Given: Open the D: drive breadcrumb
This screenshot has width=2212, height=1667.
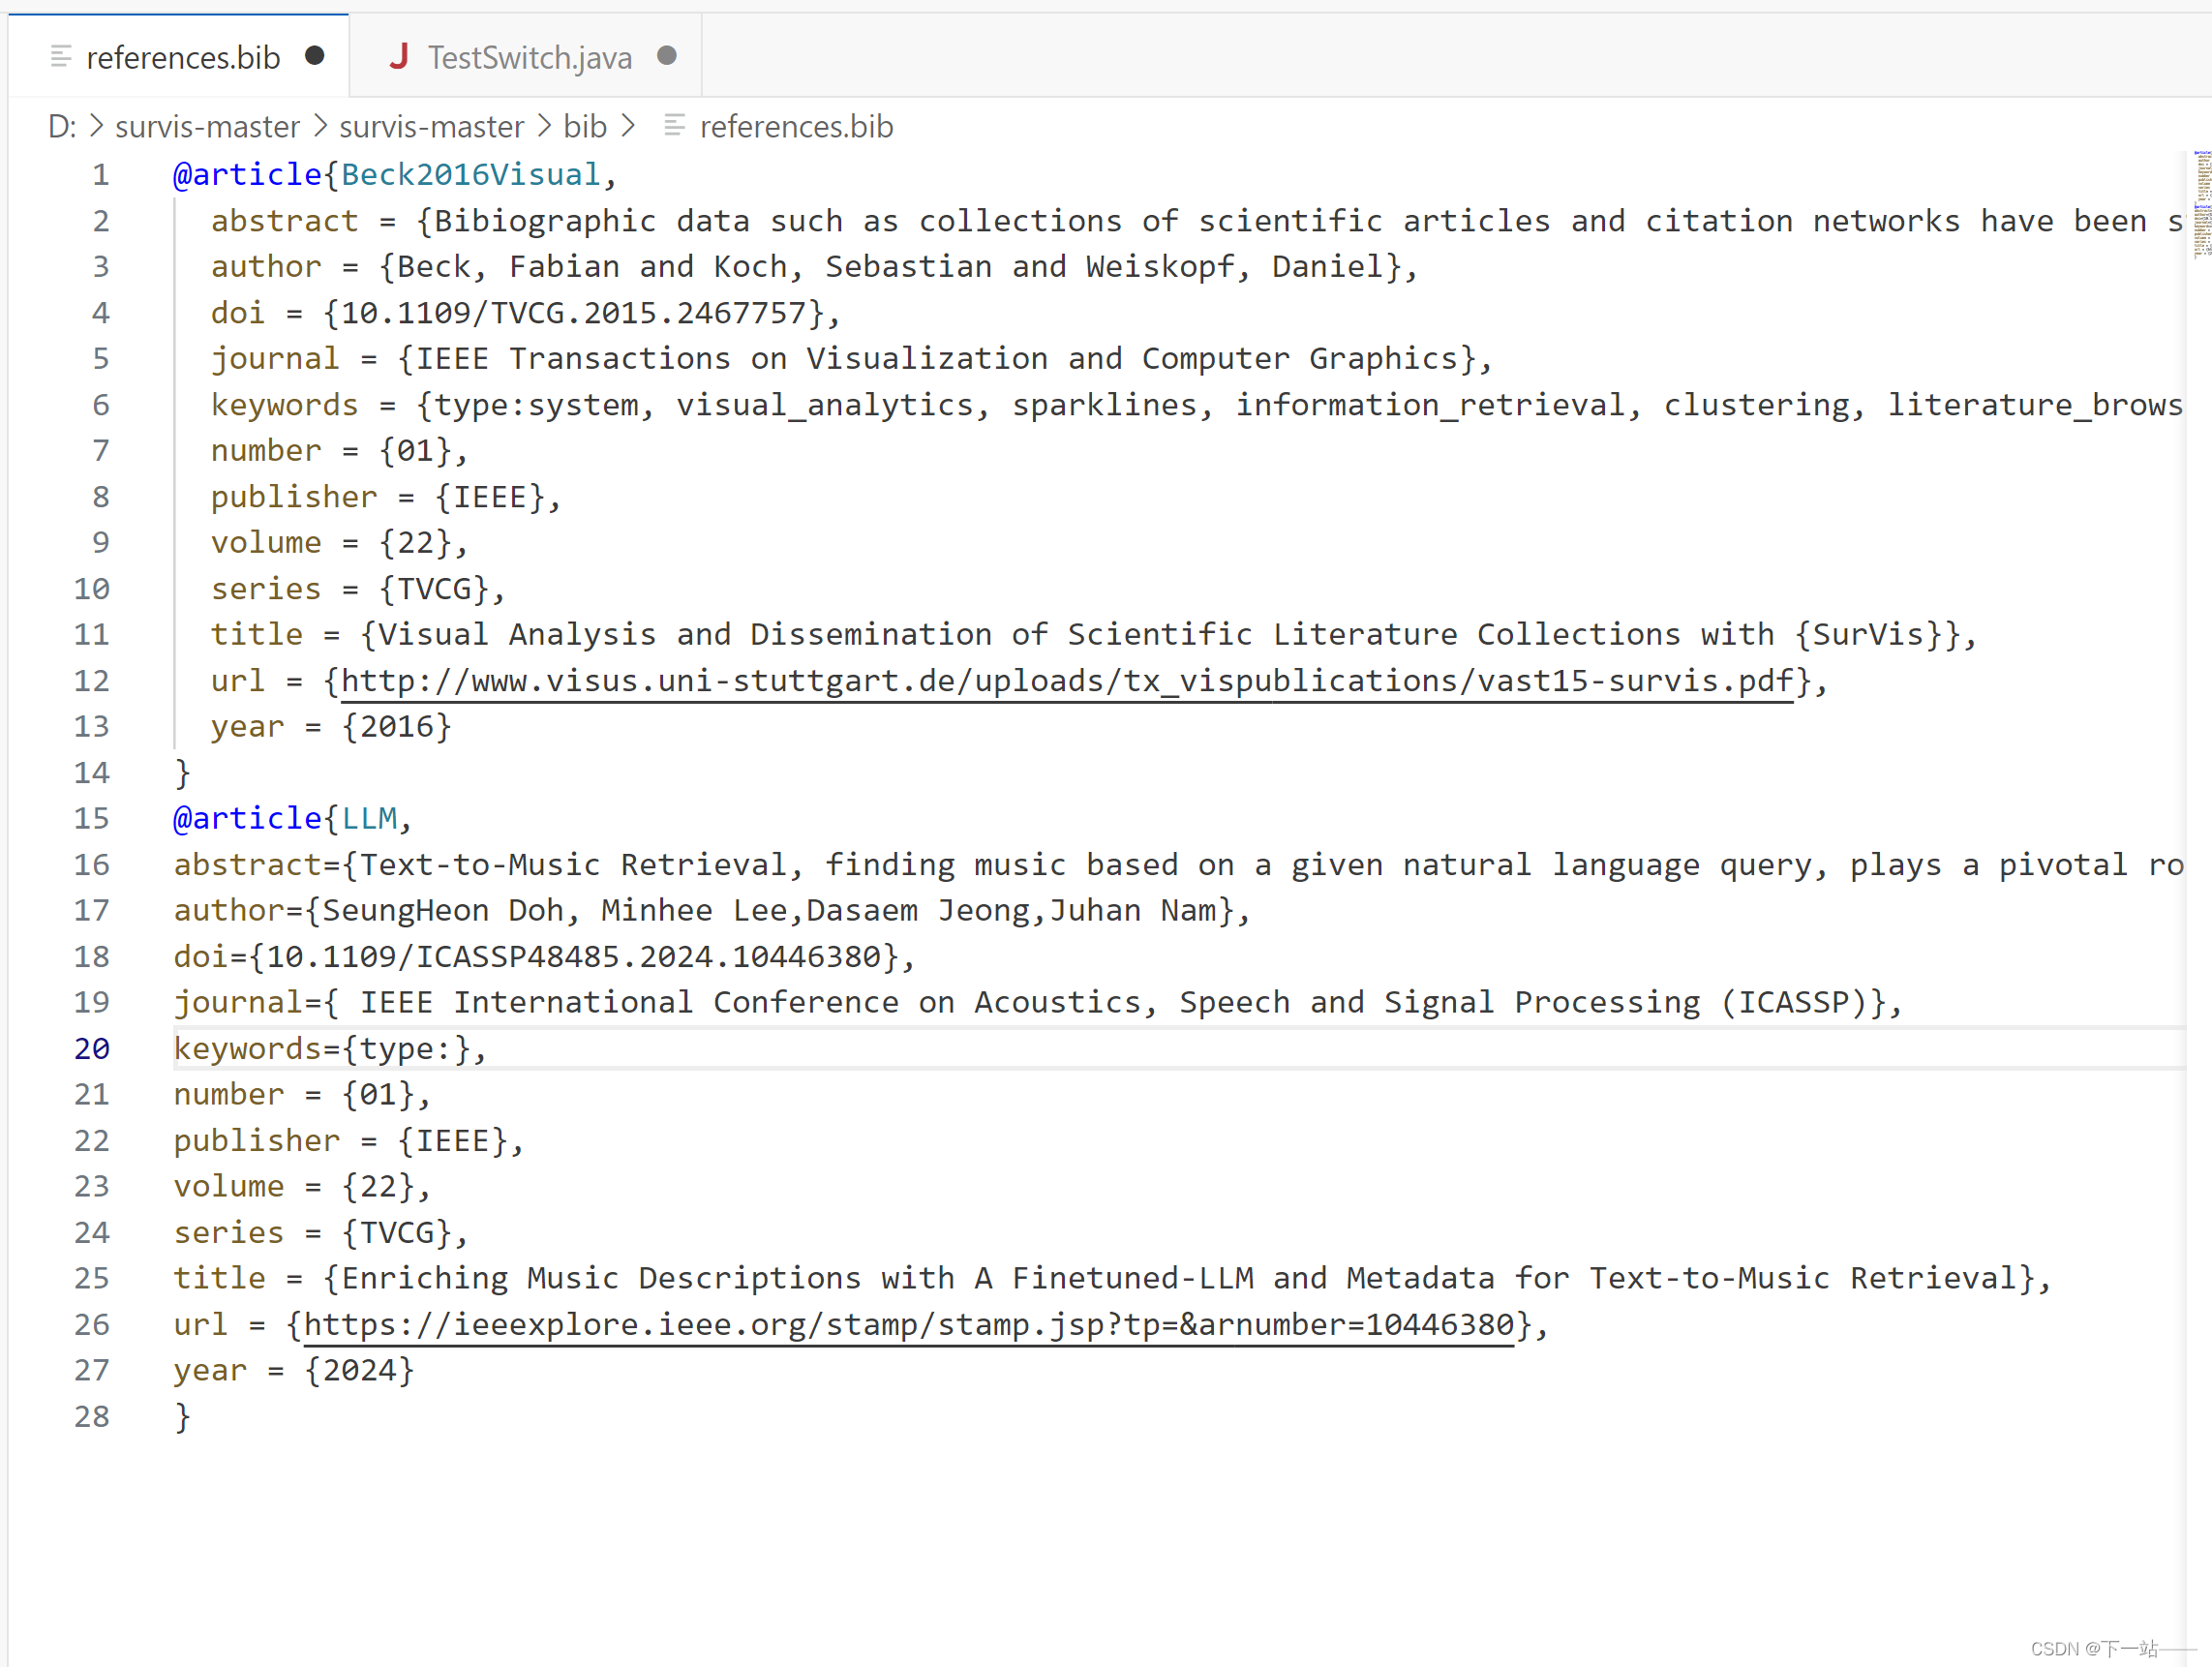Looking at the screenshot, I should click(61, 127).
